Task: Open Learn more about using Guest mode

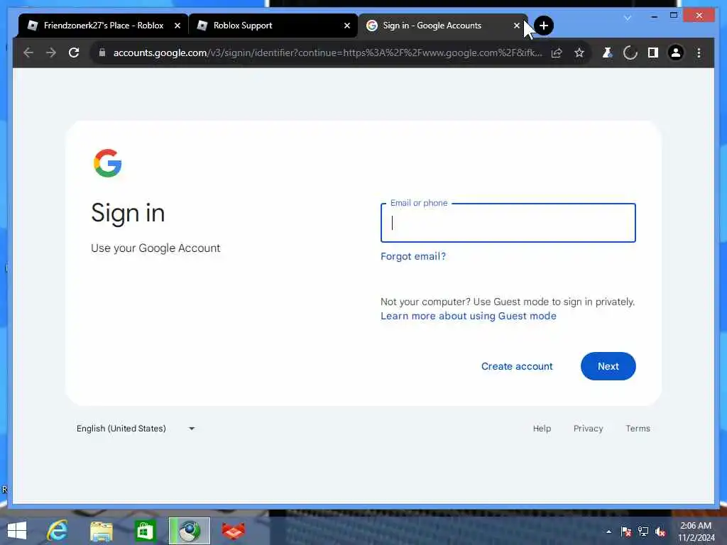Action: pos(469,316)
